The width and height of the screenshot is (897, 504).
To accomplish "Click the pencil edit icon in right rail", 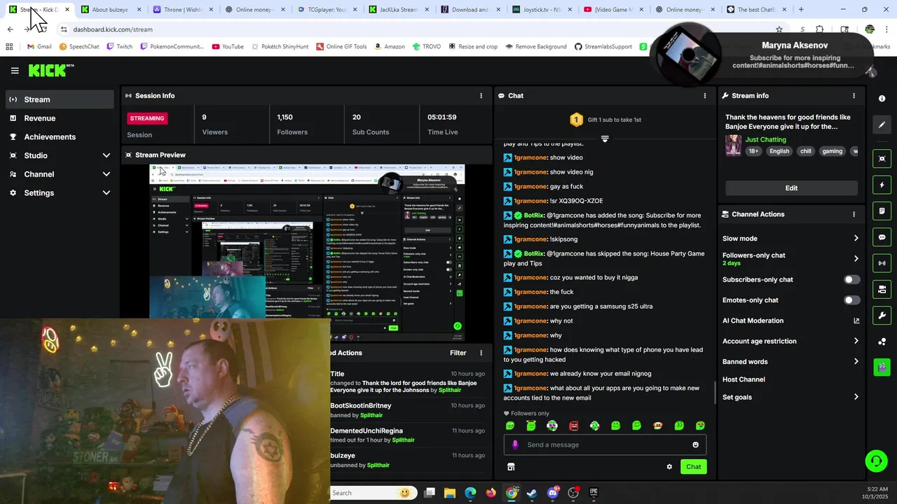I will [x=882, y=125].
